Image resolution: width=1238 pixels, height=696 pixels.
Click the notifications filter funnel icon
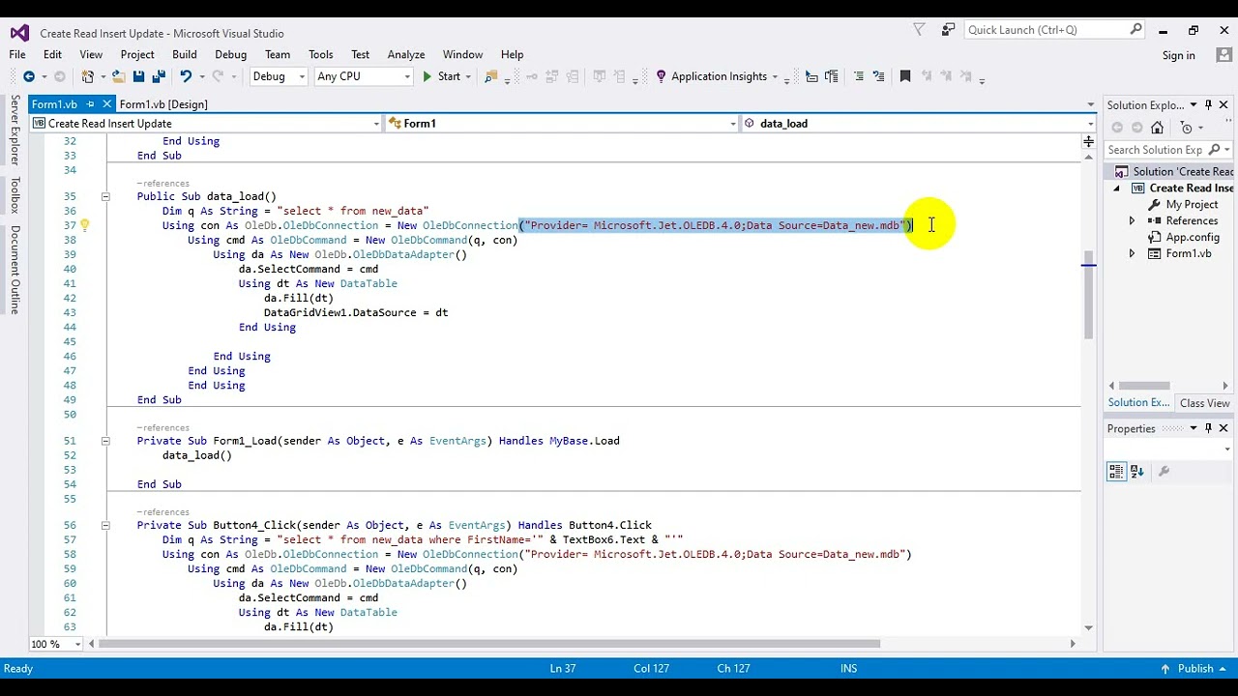(920, 30)
